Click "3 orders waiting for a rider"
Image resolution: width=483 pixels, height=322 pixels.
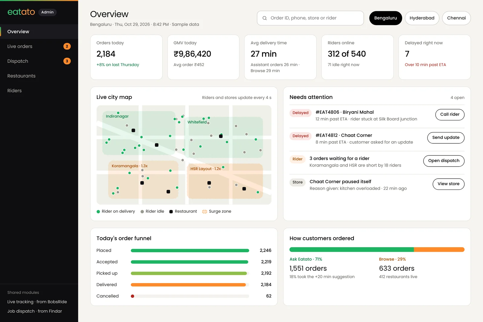[339, 158]
